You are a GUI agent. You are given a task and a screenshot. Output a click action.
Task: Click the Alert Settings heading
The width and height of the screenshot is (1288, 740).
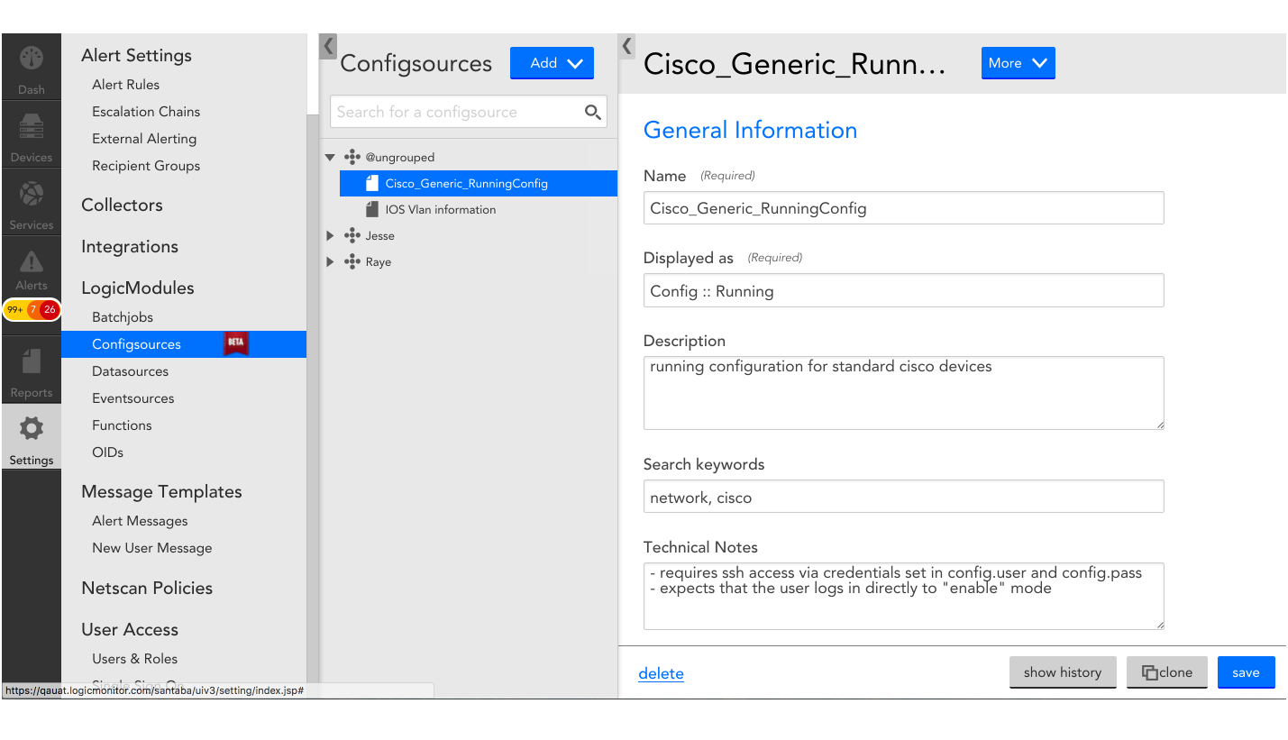(x=136, y=55)
